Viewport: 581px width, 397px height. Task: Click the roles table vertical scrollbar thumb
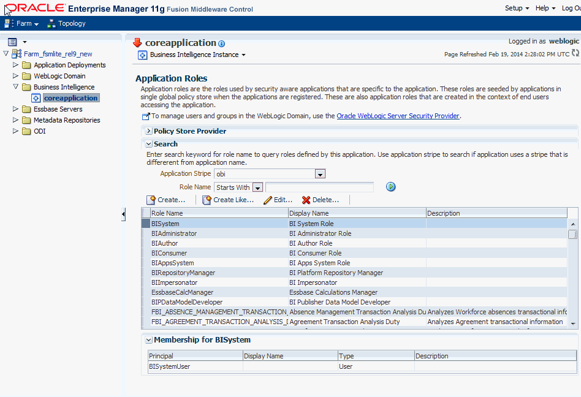(573, 235)
